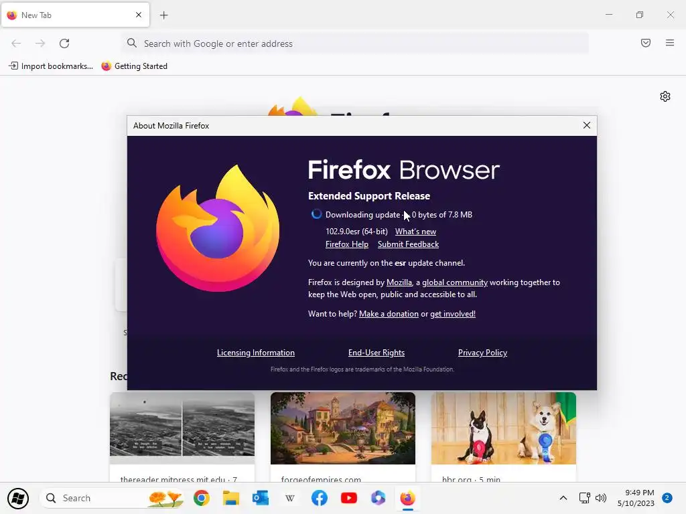The height and width of the screenshot is (514, 686).
Task: Open the Firefox application menu hamburger icon
Action: [669, 43]
